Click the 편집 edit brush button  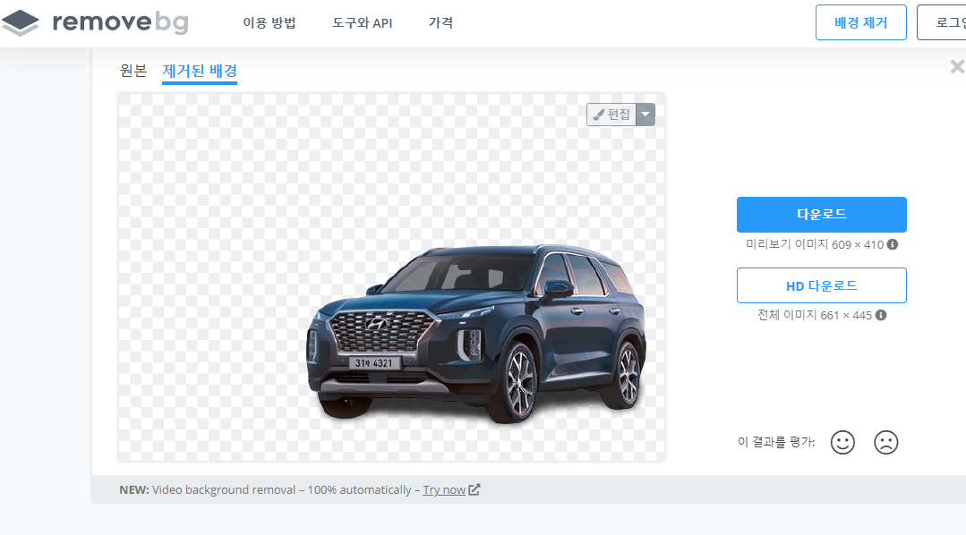(x=611, y=115)
